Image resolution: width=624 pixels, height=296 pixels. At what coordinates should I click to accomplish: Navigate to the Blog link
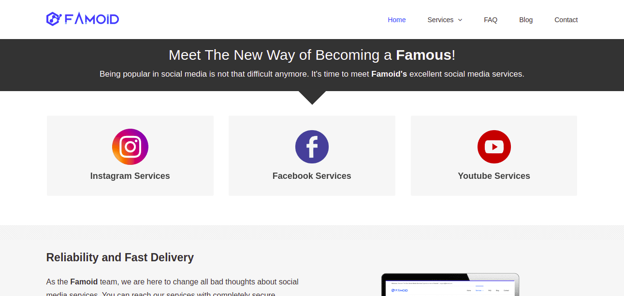526,20
